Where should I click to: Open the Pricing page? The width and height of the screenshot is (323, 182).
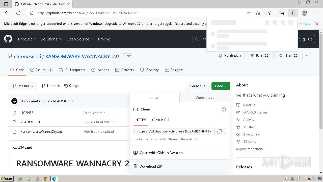click(104, 39)
